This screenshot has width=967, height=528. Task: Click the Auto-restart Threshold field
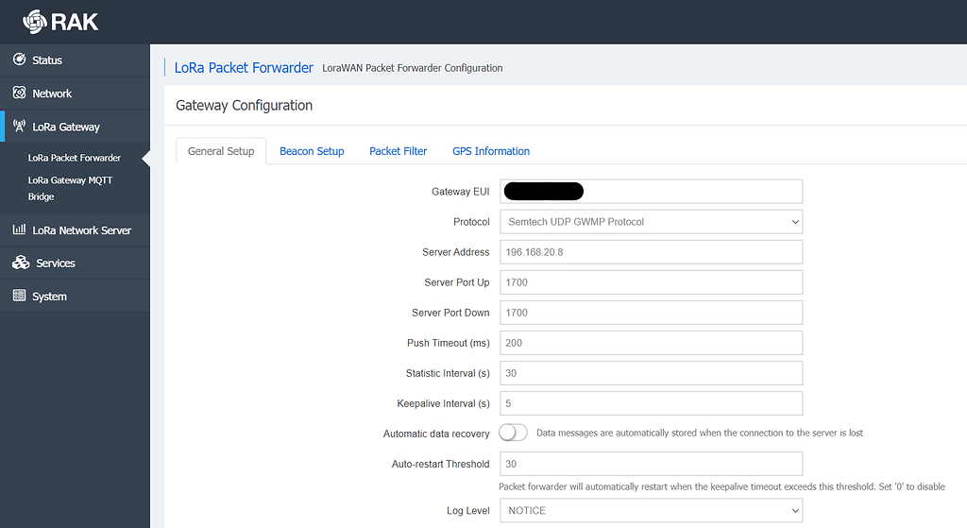[x=651, y=464]
